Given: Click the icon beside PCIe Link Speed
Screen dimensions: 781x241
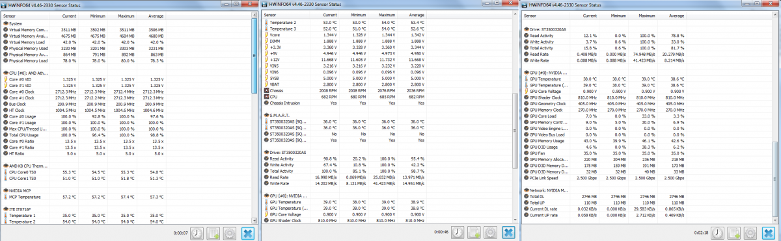Looking at the screenshot, I should pyautogui.click(x=527, y=177).
